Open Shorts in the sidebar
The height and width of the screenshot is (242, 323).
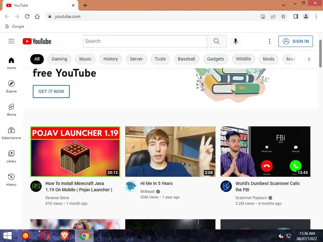[11, 110]
